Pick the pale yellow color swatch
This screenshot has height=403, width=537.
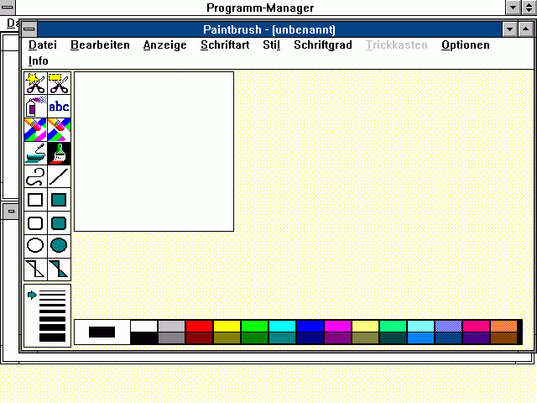coord(366,326)
